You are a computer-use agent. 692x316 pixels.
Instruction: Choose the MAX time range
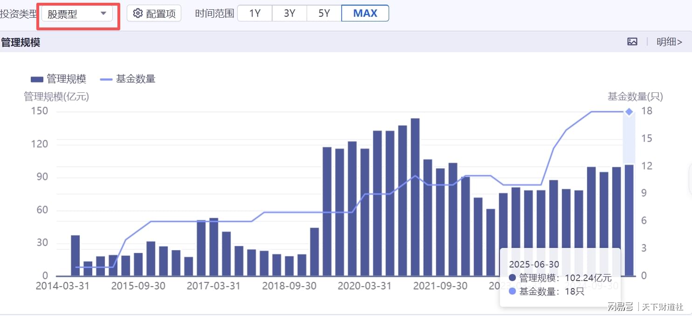[365, 14]
